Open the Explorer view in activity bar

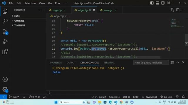[5, 11]
